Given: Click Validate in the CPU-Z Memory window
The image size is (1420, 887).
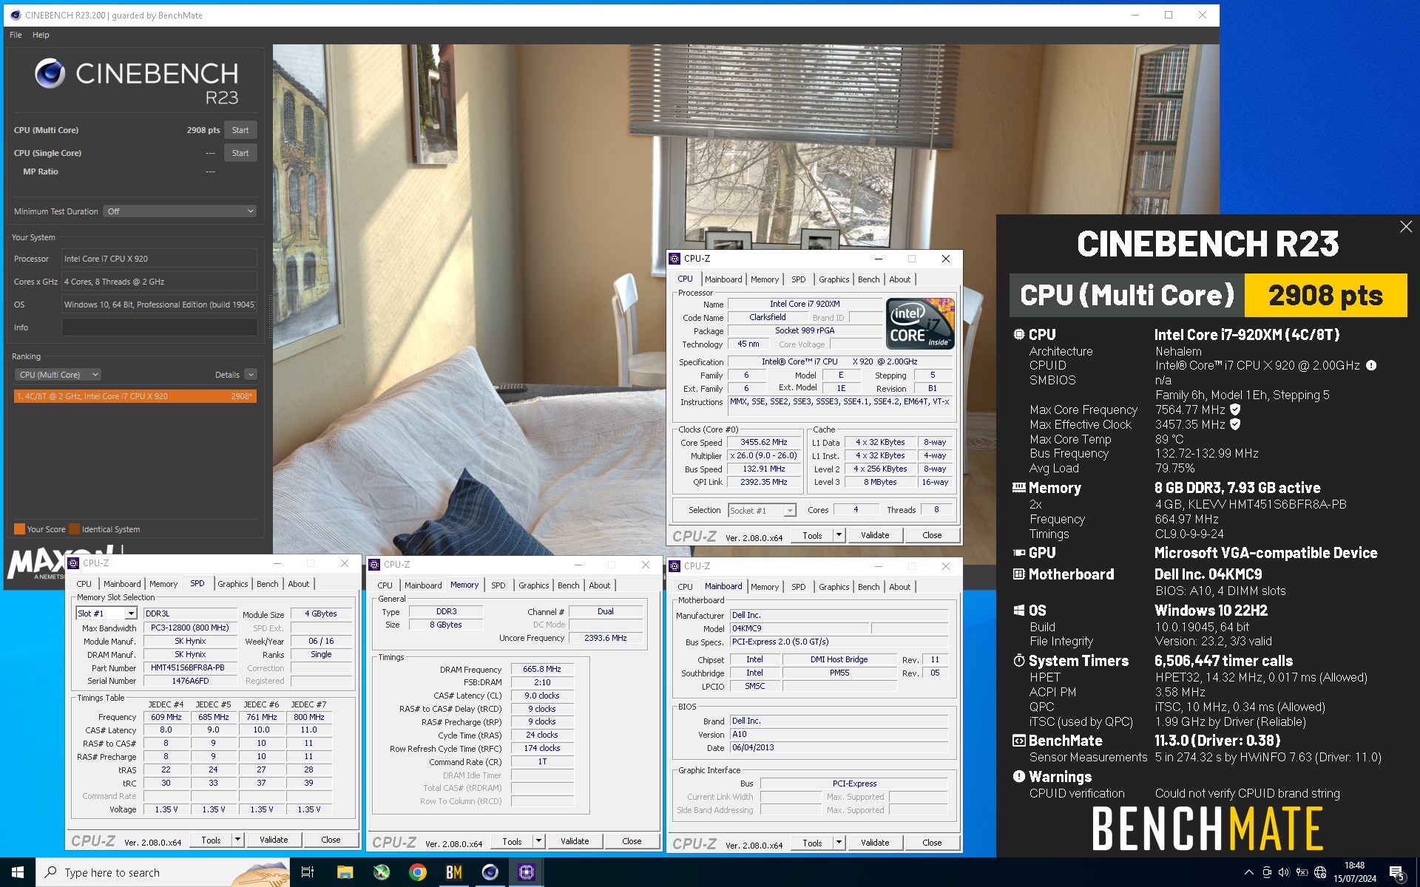Looking at the screenshot, I should tap(575, 841).
